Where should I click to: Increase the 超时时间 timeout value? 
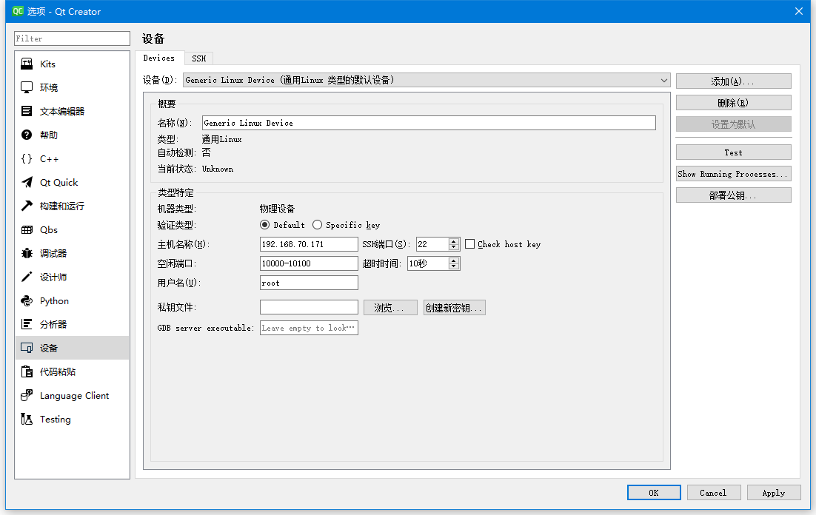pyautogui.click(x=454, y=260)
